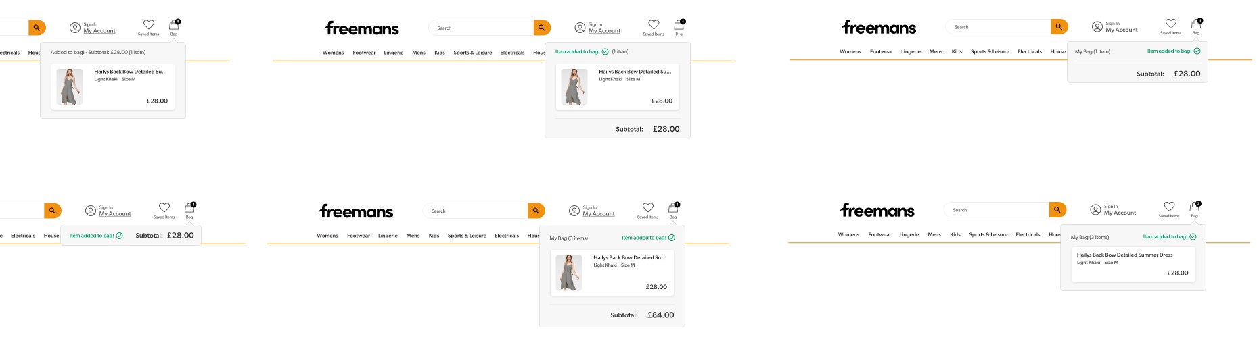Open Lingerie menu in header with 'My Bag (1 item)'

click(x=910, y=52)
